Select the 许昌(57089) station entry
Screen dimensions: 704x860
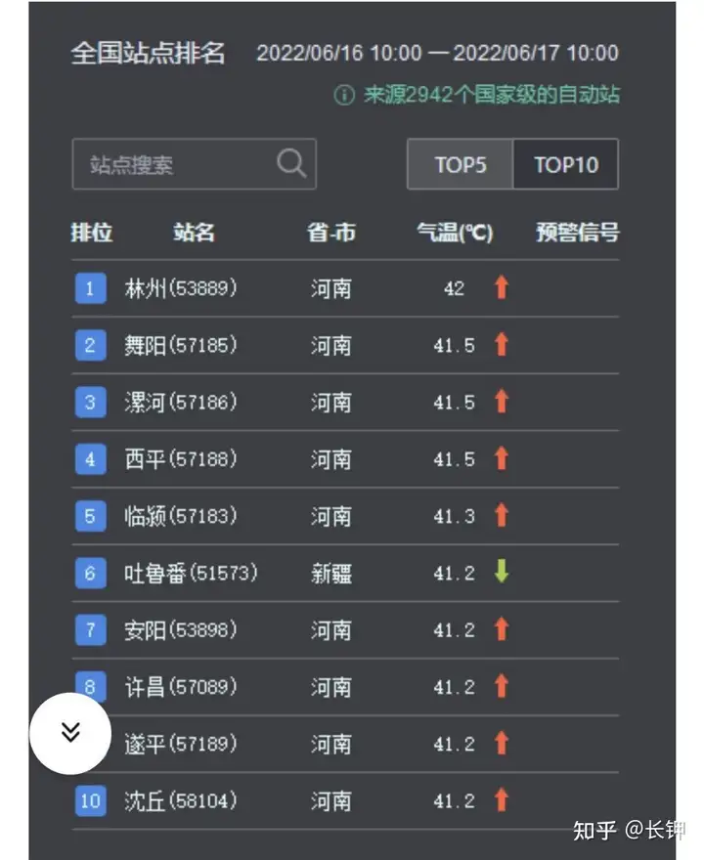pos(345,687)
